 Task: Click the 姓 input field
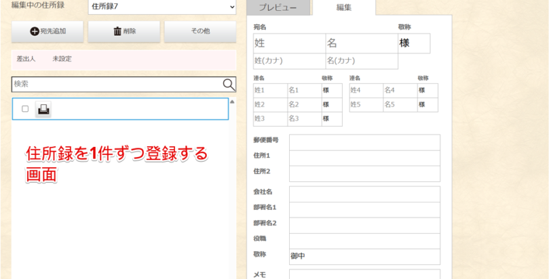[x=290, y=43]
